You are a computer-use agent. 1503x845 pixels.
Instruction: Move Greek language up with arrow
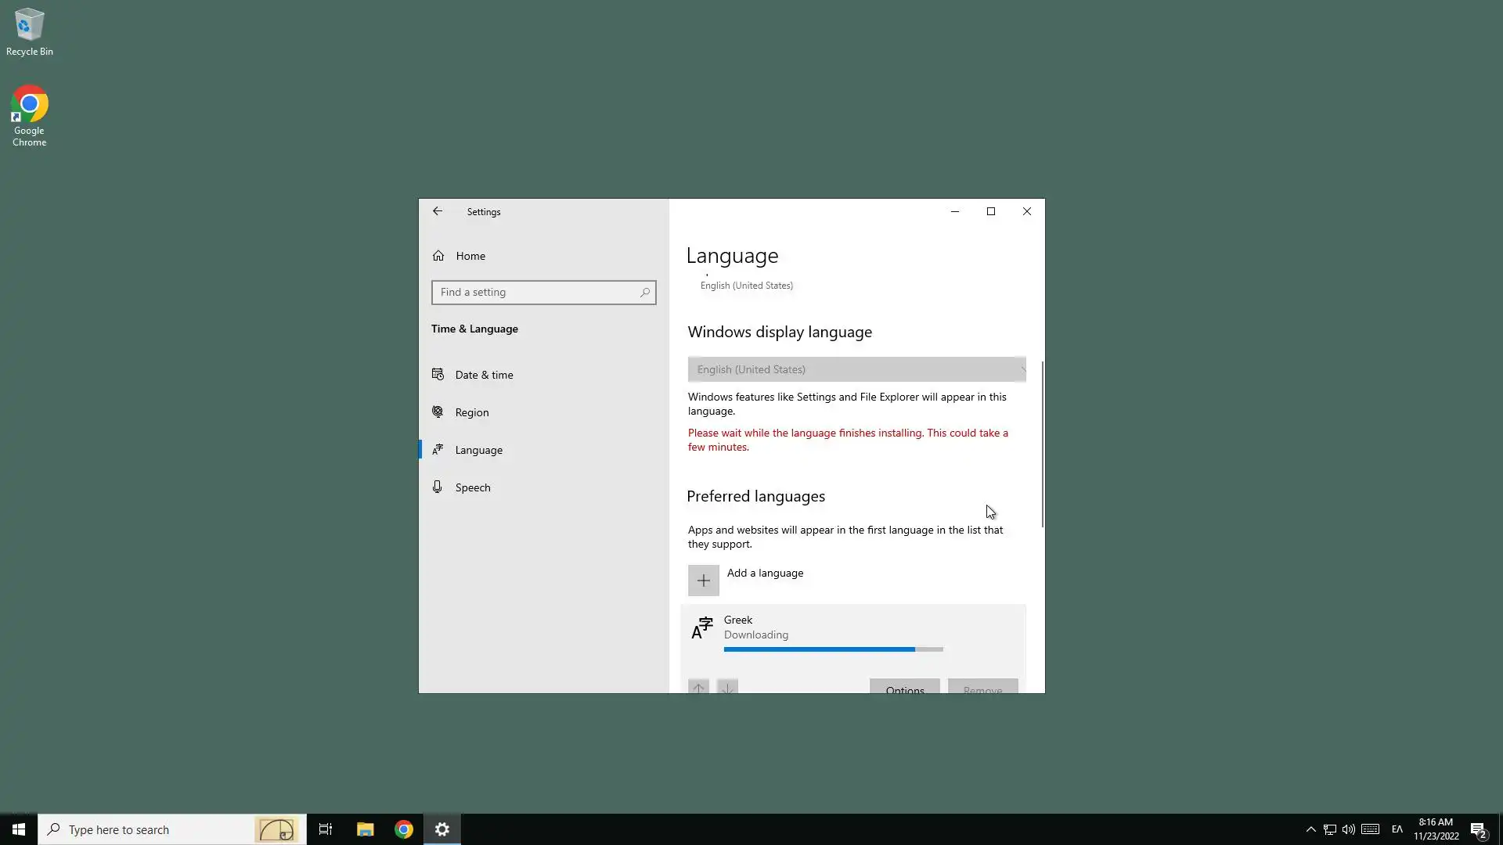pyautogui.click(x=698, y=688)
